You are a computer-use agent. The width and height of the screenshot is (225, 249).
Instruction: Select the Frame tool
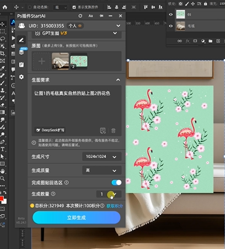click(3, 61)
